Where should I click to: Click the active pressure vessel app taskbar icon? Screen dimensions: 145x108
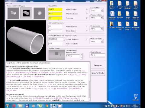[53, 106]
